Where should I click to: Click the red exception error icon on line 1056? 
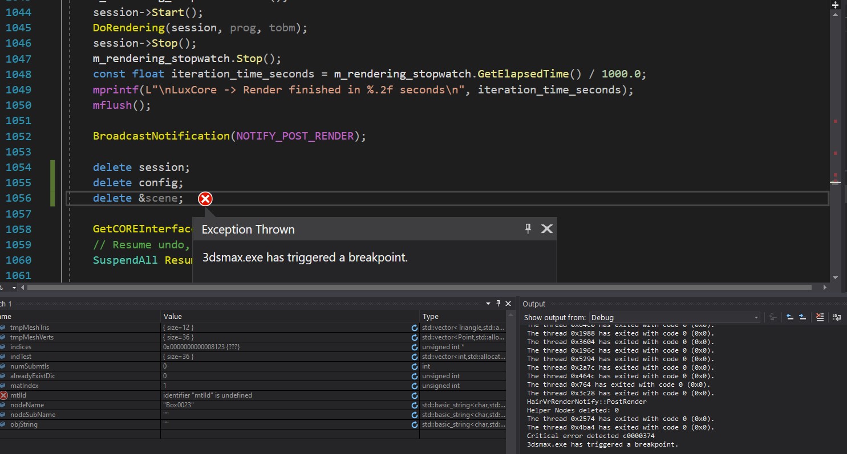coord(205,199)
